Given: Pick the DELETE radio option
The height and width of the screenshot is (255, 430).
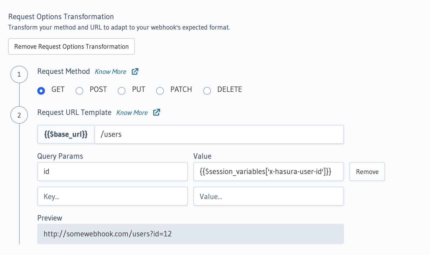Looking at the screenshot, I should pyautogui.click(x=207, y=91).
